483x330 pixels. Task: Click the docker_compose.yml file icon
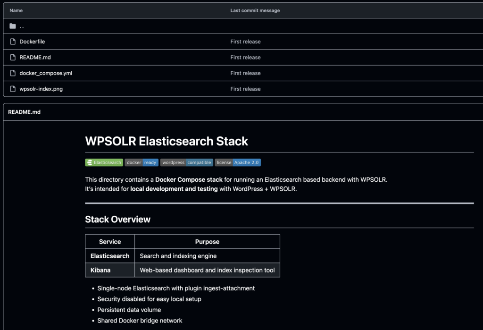[x=13, y=73]
